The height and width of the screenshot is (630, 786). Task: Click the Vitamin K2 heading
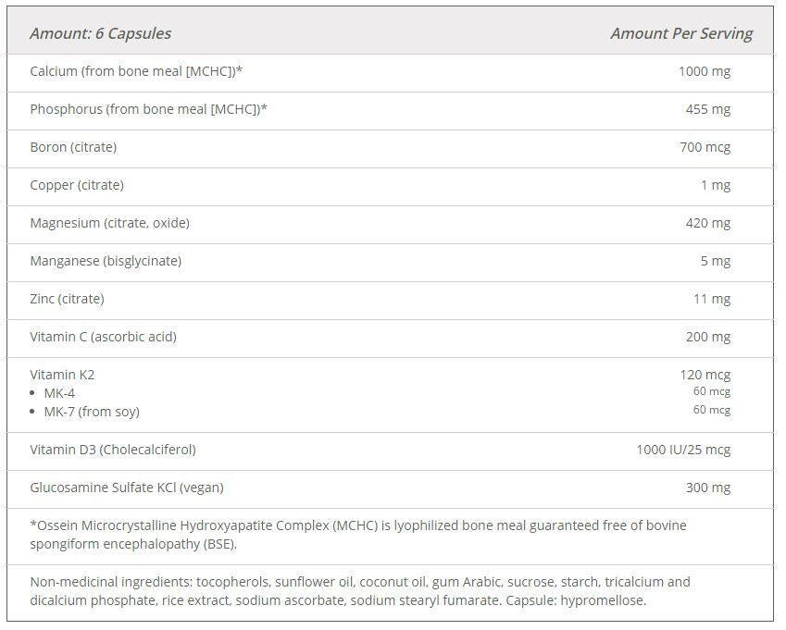[62, 375]
